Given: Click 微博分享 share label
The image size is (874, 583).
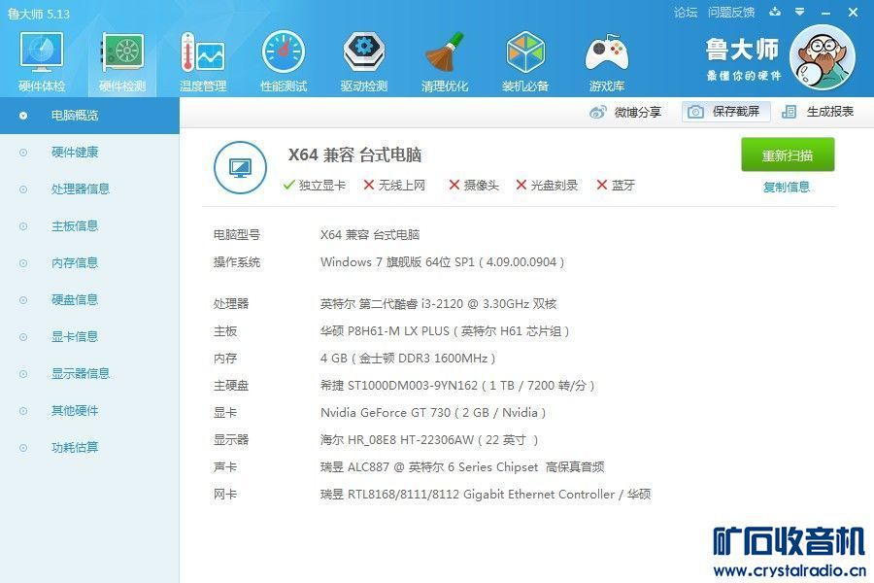Looking at the screenshot, I should (638, 112).
